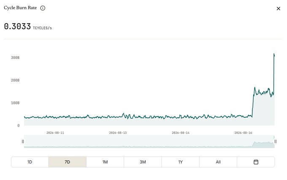This screenshot has height=180, width=287.
Task: Click the left range slider handle
Action: [23, 142]
